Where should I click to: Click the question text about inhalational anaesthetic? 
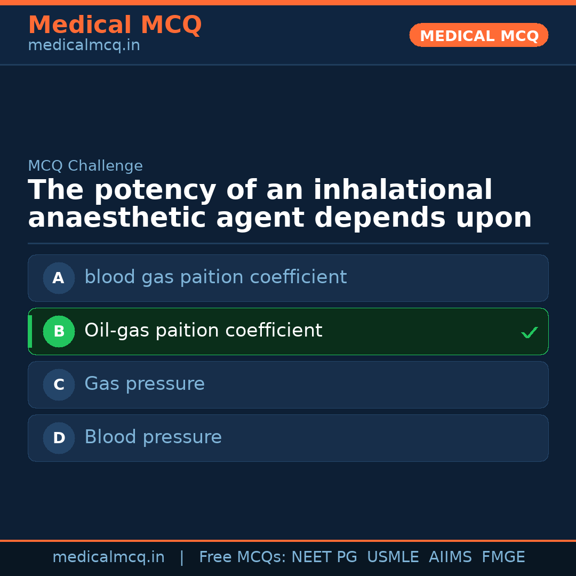pos(279,204)
